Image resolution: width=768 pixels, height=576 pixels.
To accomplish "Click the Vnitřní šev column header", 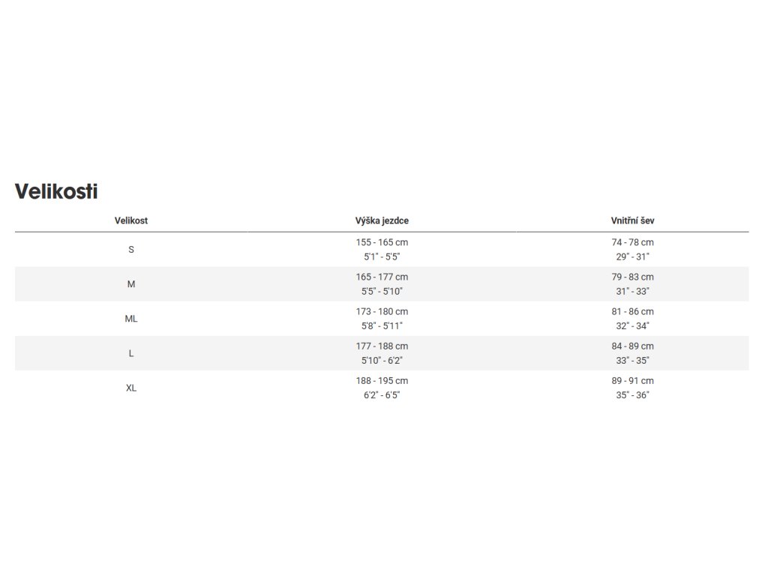I will [x=632, y=220].
